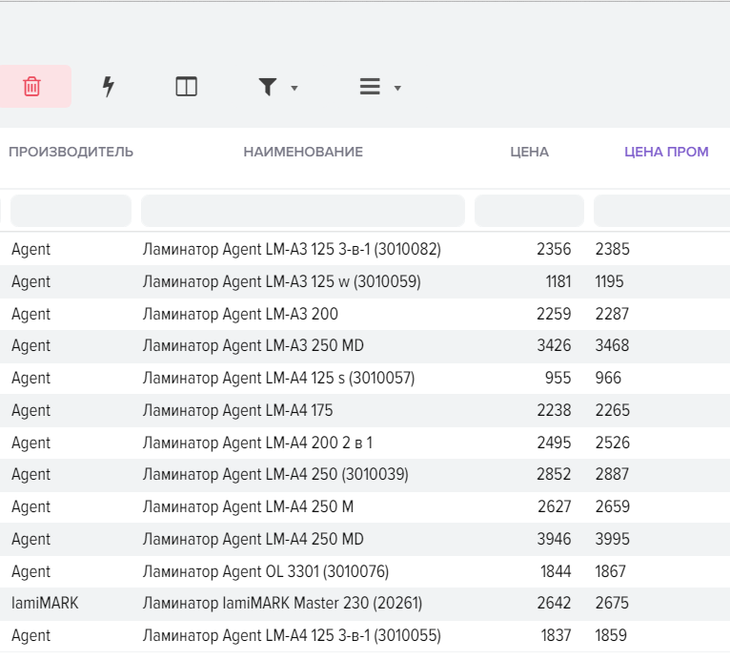Select row Ламинатор Agent LM-A3 200
The height and width of the screenshot is (660, 730).
(240, 314)
